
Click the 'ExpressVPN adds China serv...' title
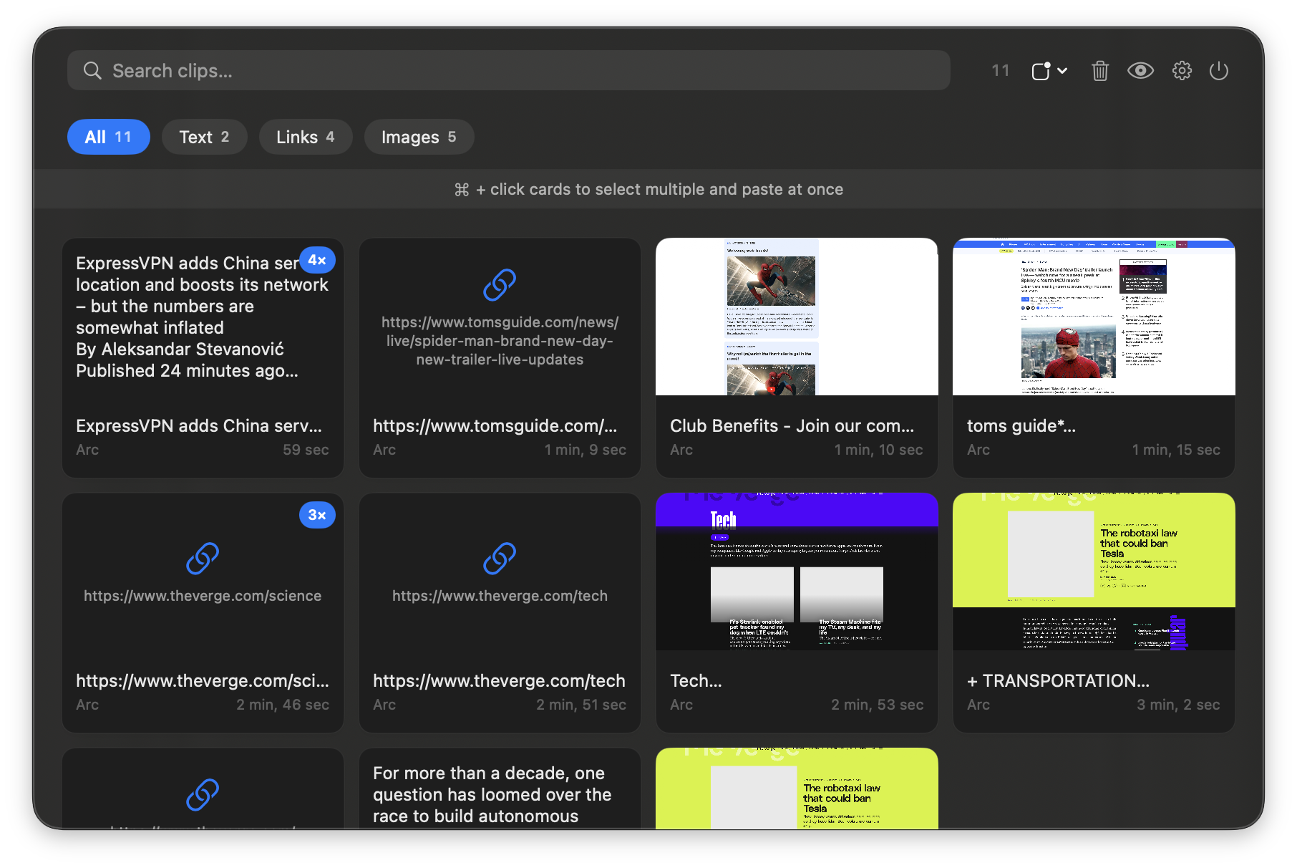pos(199,425)
